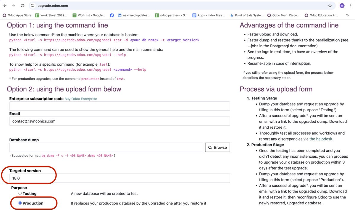Click the upgrade --help command text
The image size is (355, 210).
pos(67,55)
